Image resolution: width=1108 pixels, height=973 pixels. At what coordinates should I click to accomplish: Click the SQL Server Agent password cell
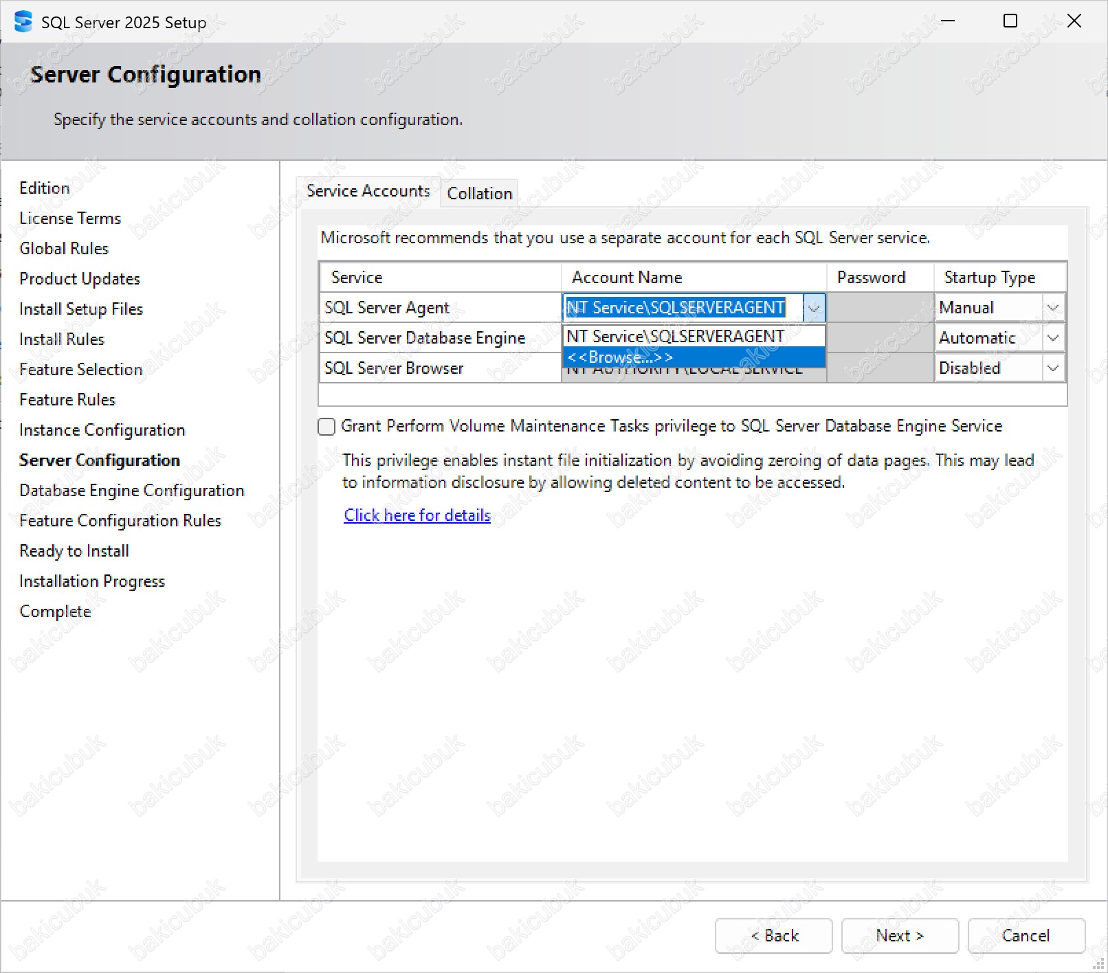click(880, 308)
